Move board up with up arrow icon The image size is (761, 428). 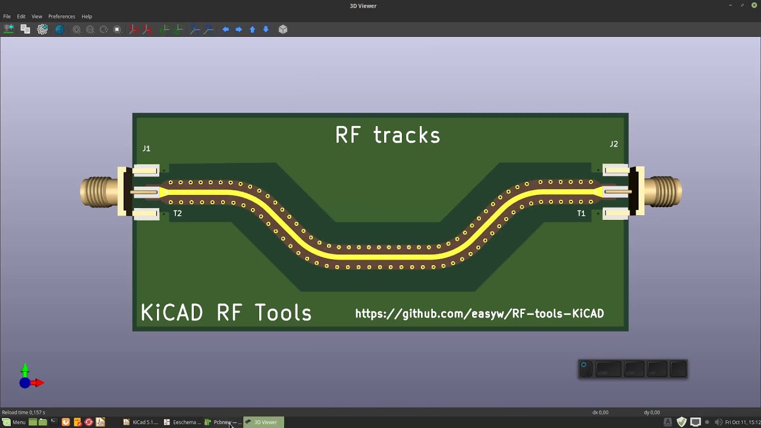point(252,29)
